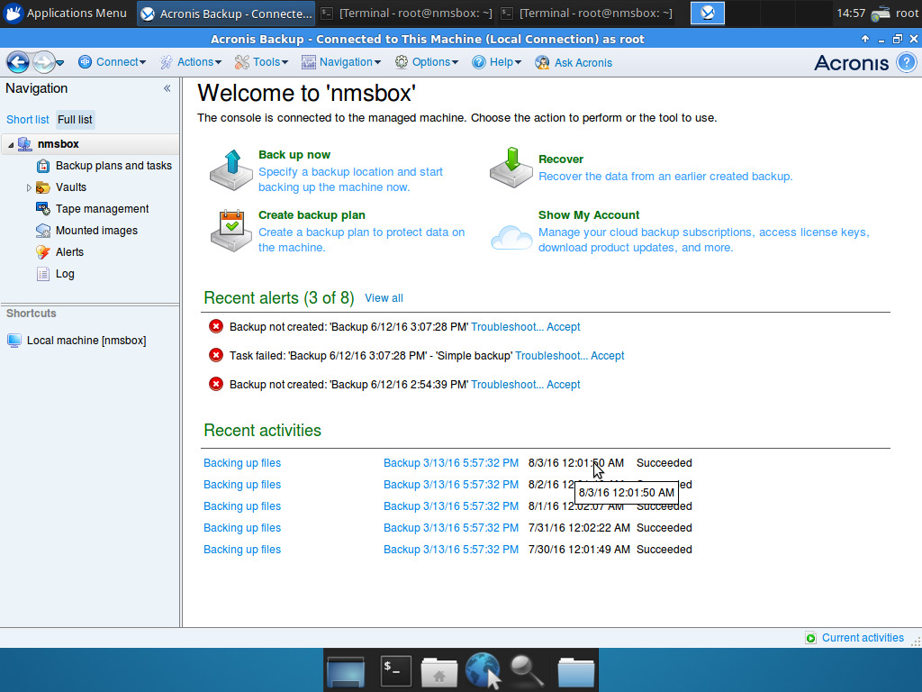Screen dimensions: 922x692
Task: Click Ask Acronis in the toolbar
Action: click(574, 62)
